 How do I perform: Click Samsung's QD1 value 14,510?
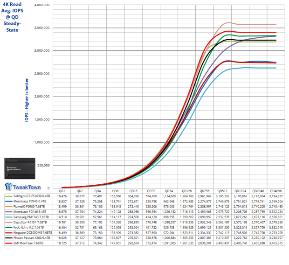62,217
